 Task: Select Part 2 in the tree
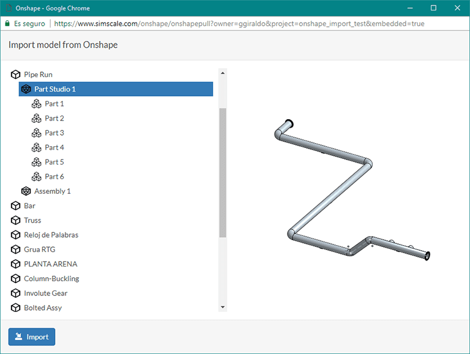point(54,118)
